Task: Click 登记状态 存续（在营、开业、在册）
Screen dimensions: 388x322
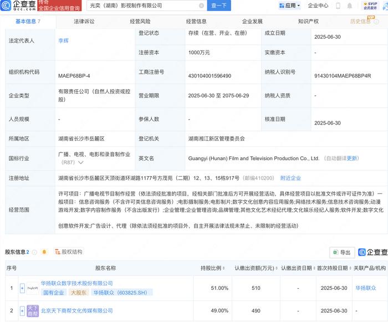Action: coord(218,33)
